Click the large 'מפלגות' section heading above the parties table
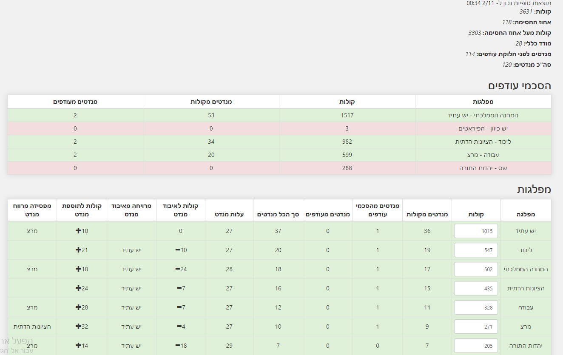The height and width of the screenshot is (355, 563). click(x=534, y=189)
